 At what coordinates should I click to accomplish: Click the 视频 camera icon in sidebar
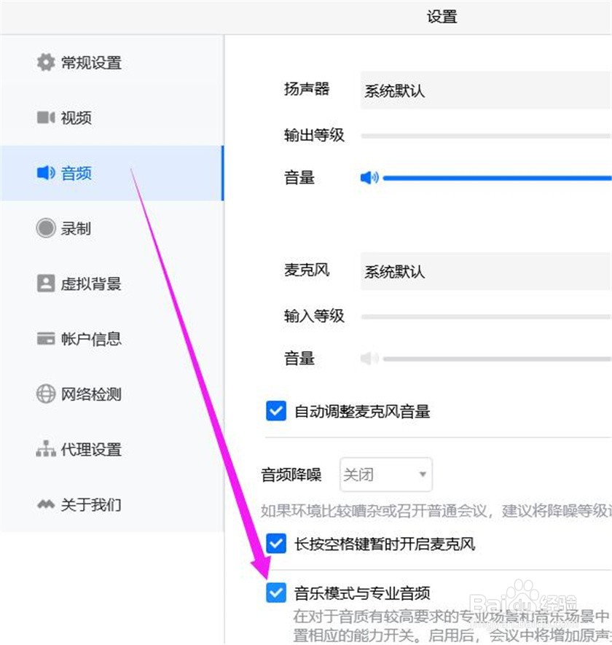tap(46, 117)
